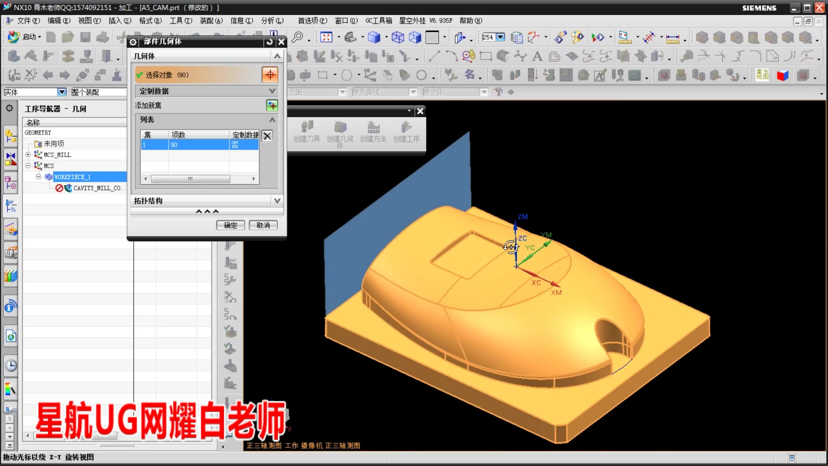Click the select object crosshair icon
This screenshot has width=828, height=466.
(x=270, y=75)
